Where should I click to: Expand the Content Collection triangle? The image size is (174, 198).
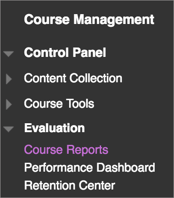tap(9, 79)
